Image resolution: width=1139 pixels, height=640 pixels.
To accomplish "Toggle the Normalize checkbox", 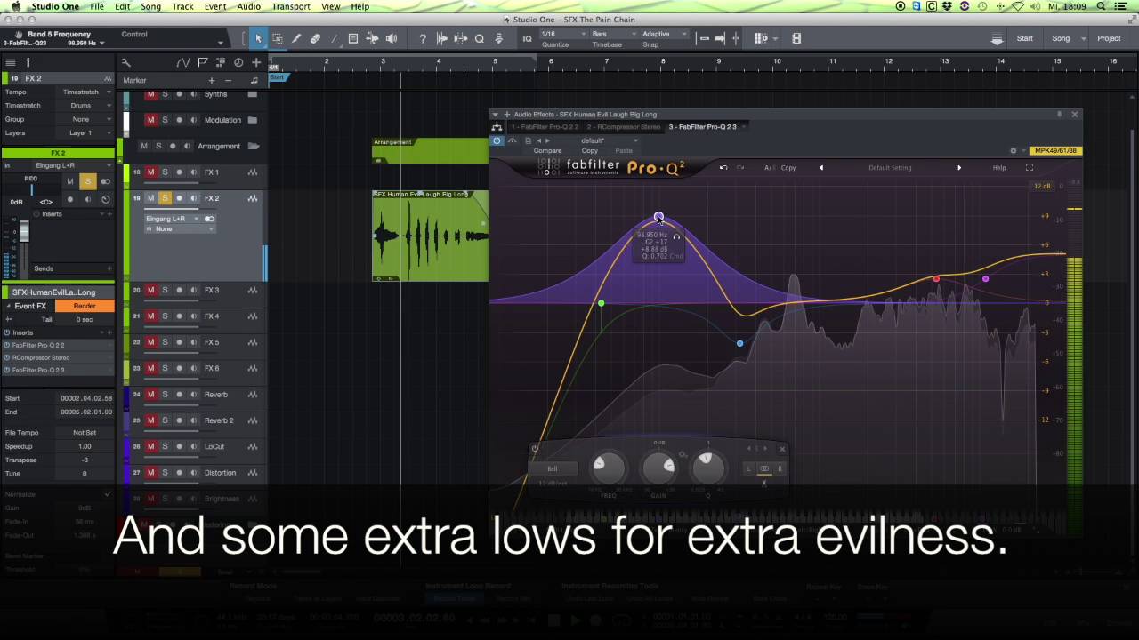I will [108, 494].
